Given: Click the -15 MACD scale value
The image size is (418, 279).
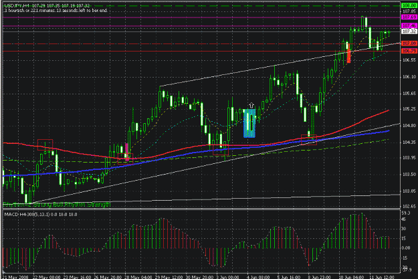Looking at the screenshot, I should [x=405, y=258].
